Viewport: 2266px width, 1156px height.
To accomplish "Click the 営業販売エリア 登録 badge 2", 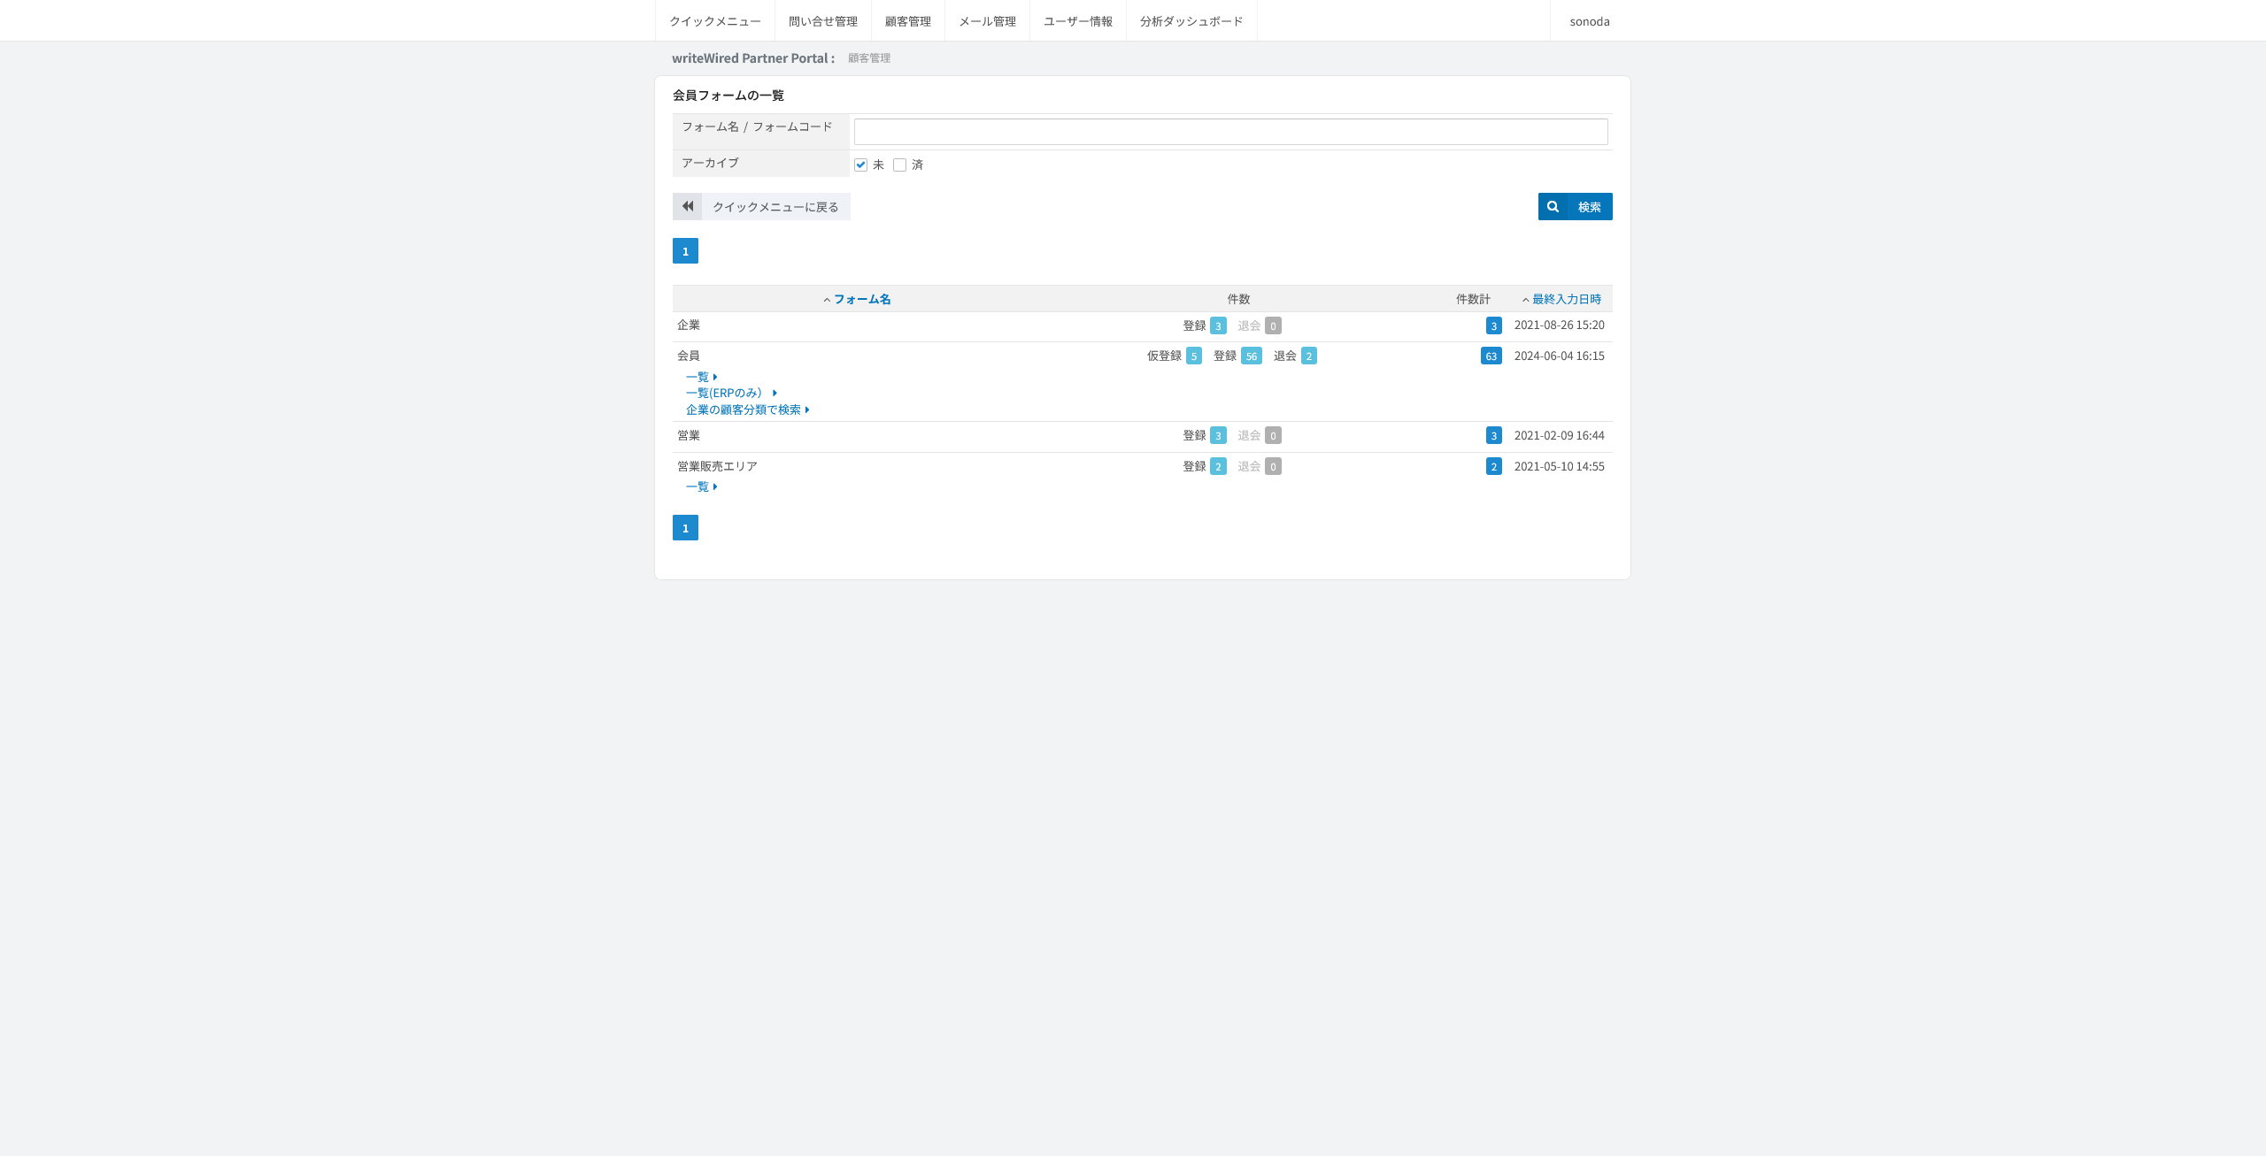I will [1218, 466].
